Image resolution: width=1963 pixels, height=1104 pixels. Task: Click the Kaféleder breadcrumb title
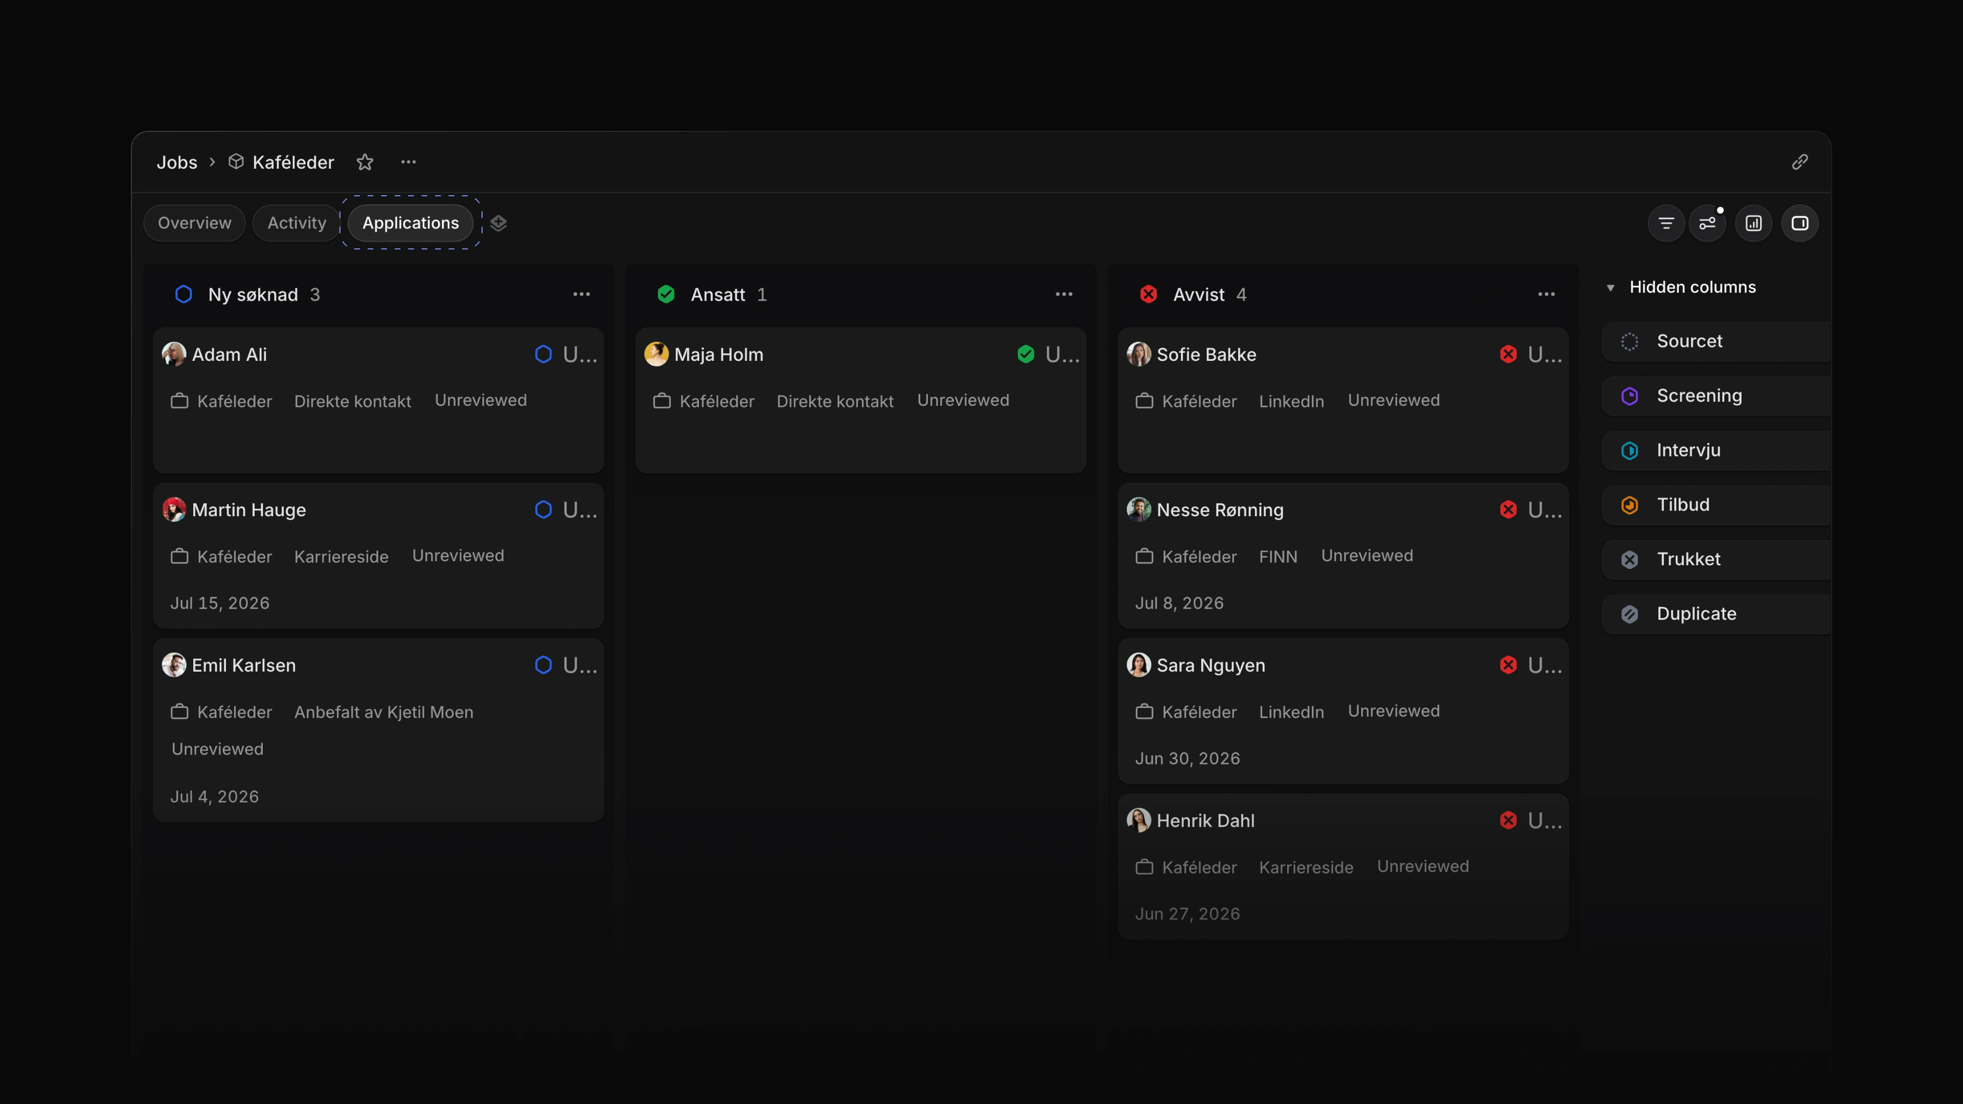(293, 163)
